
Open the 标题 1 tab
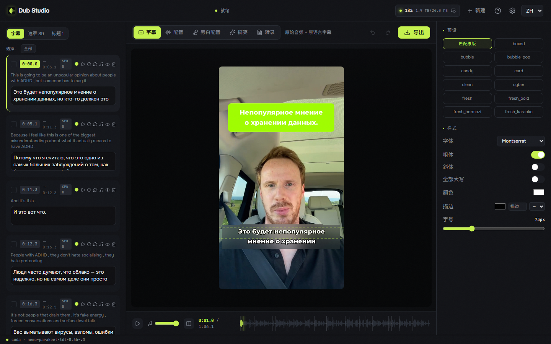[57, 34]
